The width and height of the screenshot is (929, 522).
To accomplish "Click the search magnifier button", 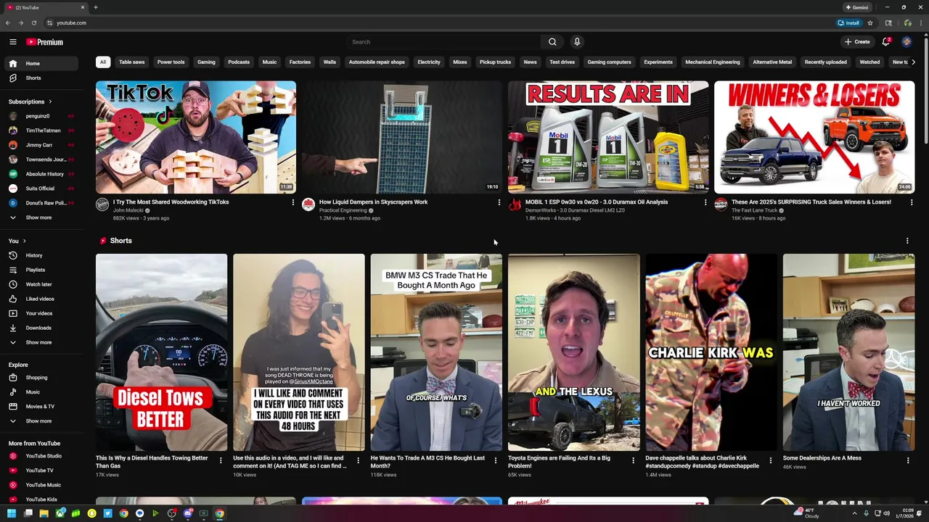I will [552, 42].
